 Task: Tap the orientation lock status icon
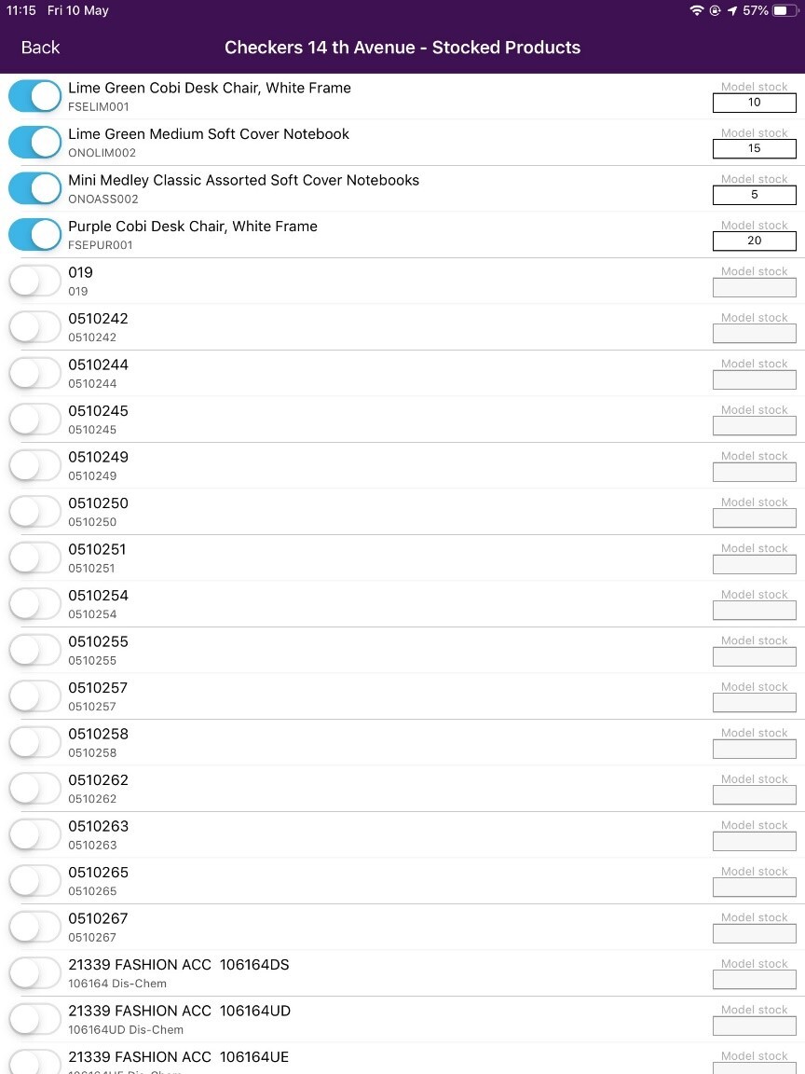pyautogui.click(x=715, y=11)
